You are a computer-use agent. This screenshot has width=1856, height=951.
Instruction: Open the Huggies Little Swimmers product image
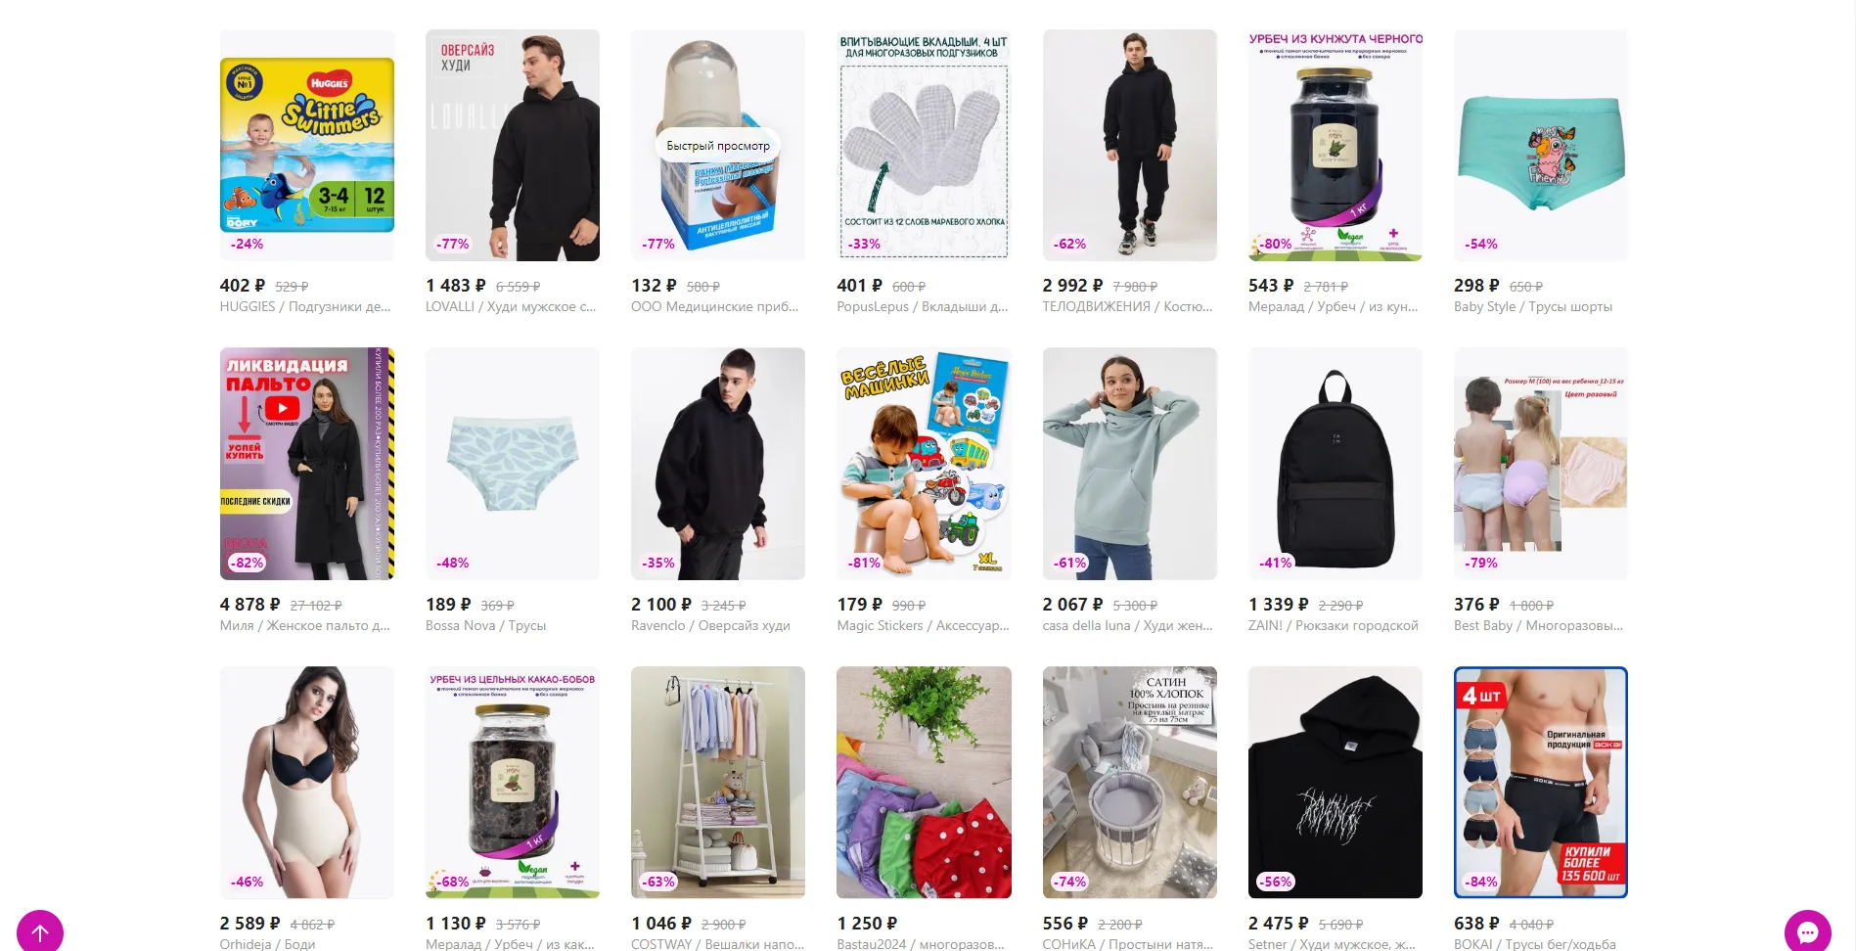307,145
